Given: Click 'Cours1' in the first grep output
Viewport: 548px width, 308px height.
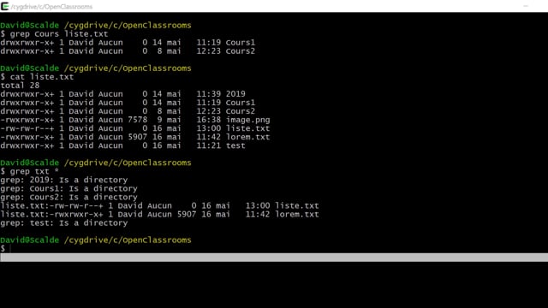Looking at the screenshot, I should [241, 43].
